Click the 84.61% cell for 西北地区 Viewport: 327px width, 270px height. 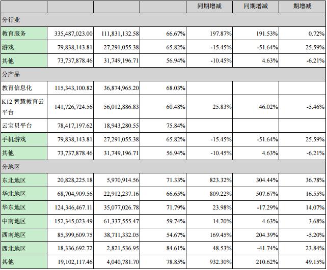click(x=163, y=249)
